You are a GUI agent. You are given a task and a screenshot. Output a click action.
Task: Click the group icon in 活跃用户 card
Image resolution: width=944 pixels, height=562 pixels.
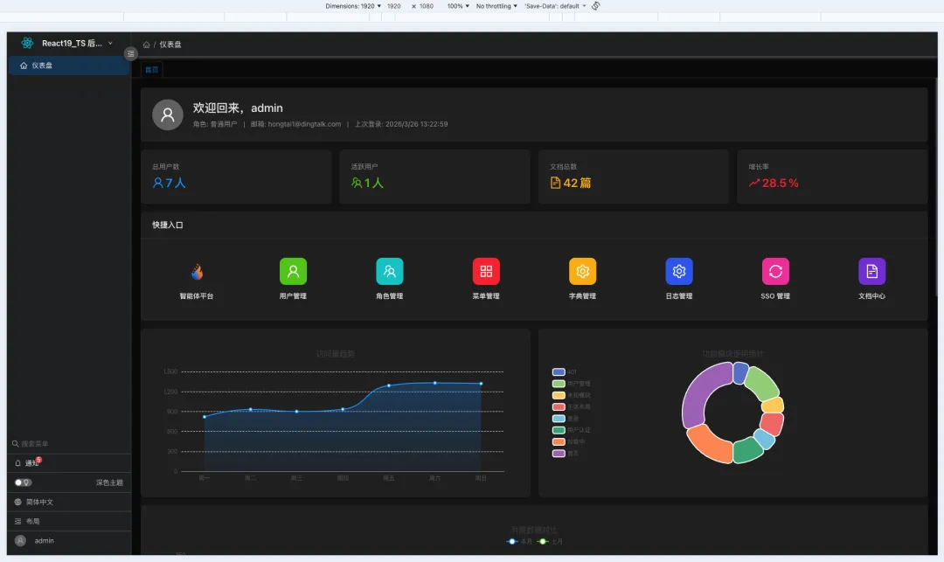pos(357,183)
